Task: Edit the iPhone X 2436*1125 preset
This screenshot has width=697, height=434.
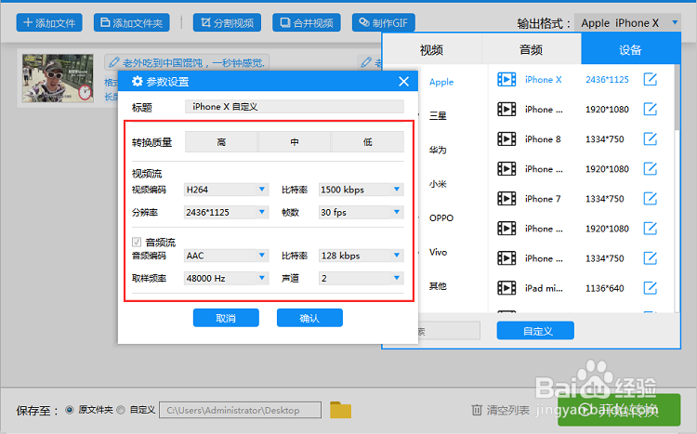Action: coord(650,80)
